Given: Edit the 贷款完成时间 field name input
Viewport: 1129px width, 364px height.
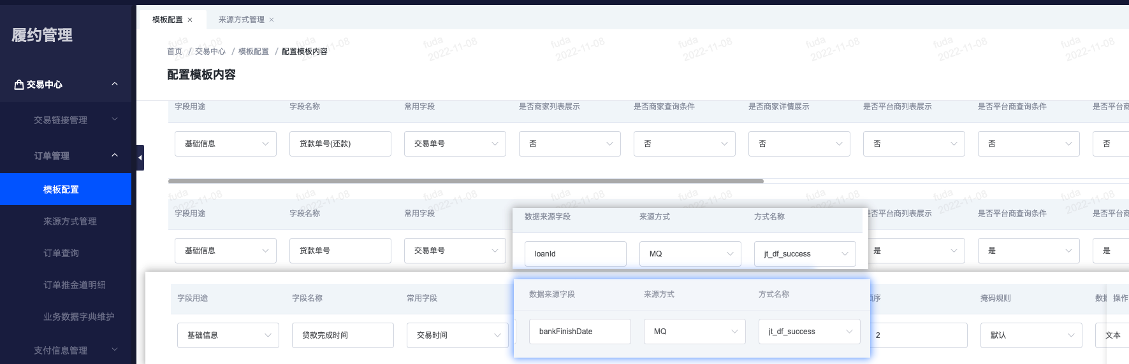Looking at the screenshot, I should point(343,335).
